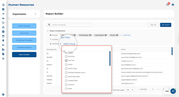Open the clock timesheet sidebar icon
179x97 pixels.
(x=3, y=23)
